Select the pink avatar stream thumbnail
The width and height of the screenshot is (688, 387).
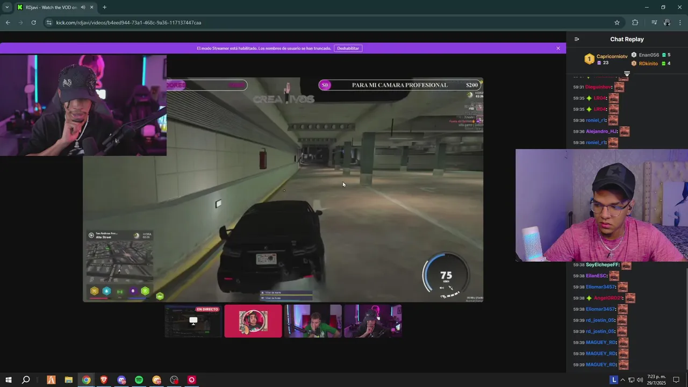point(253,321)
